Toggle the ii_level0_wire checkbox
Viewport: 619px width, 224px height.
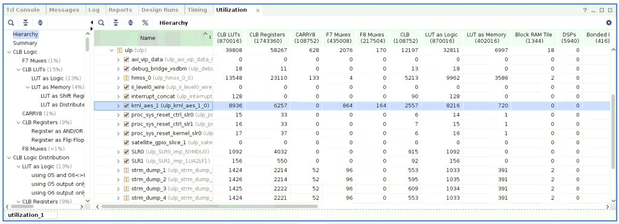pyautogui.click(x=126, y=87)
